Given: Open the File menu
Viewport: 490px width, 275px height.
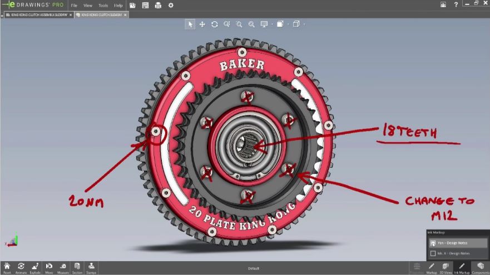Looking at the screenshot, I should point(74,6).
